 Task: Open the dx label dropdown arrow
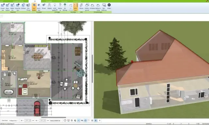coord(23,121)
